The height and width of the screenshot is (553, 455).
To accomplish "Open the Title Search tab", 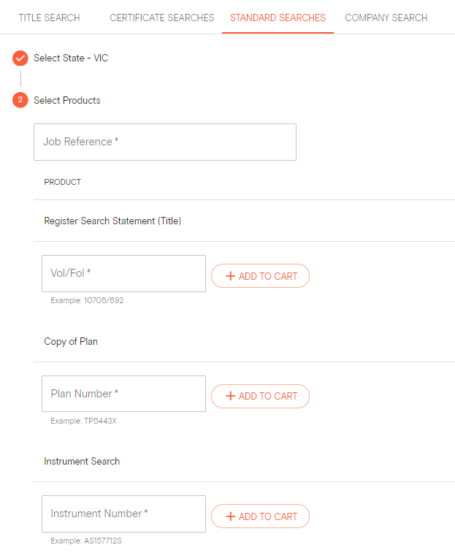I will click(49, 18).
